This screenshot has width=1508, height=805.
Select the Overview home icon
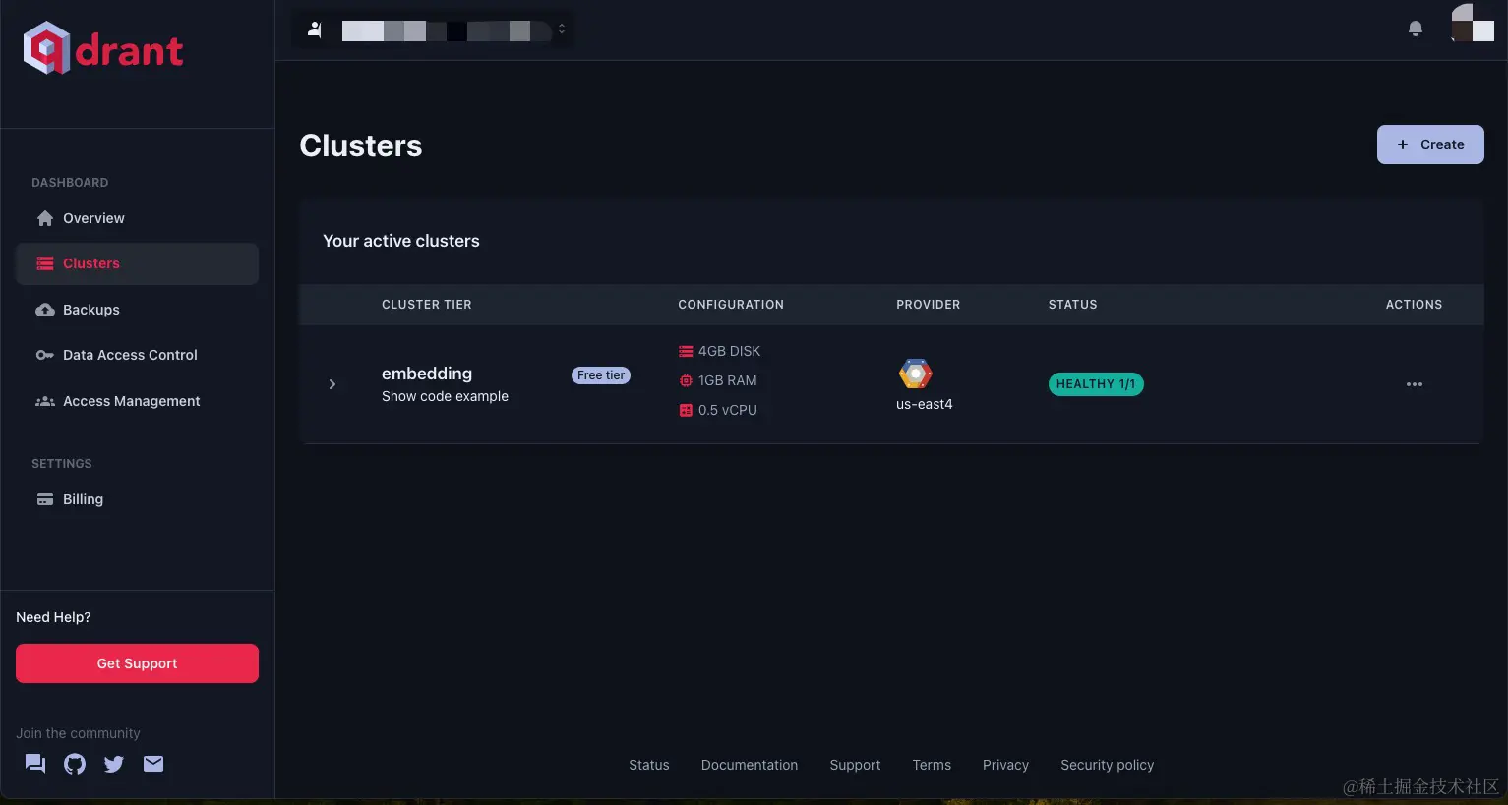(45, 217)
